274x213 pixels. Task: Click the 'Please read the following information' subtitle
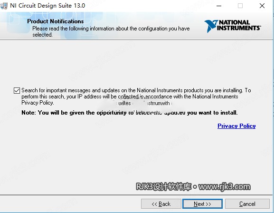point(111,31)
